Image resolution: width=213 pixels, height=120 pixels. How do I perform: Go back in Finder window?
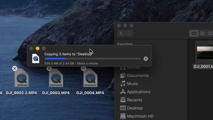[x=121, y=33]
